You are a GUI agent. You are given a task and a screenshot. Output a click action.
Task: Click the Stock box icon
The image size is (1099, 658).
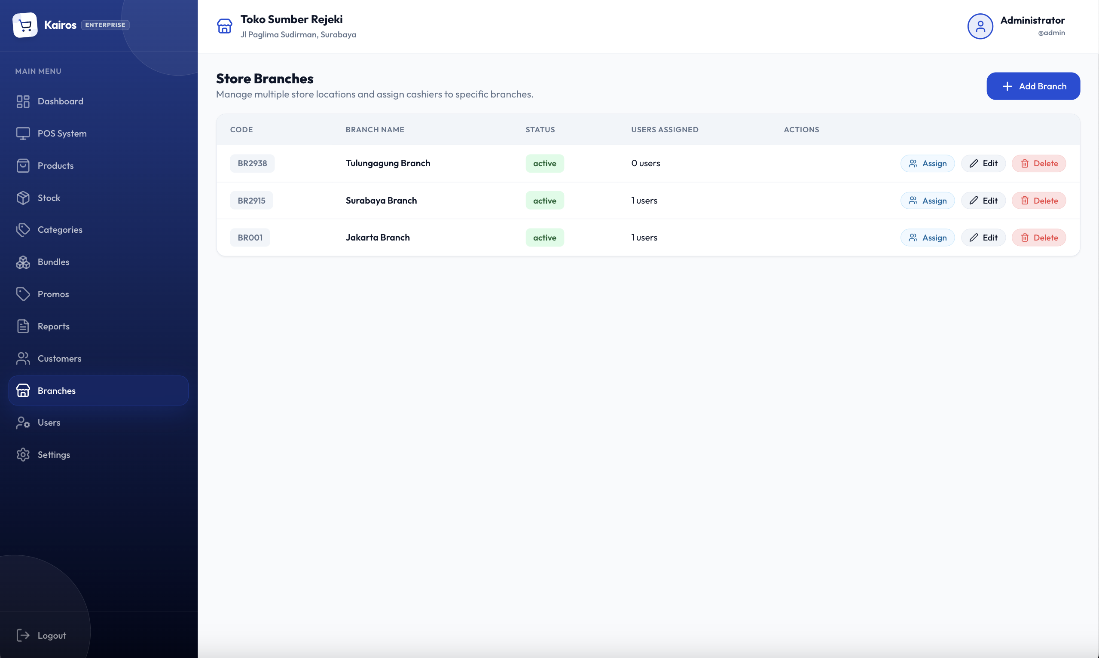23,198
